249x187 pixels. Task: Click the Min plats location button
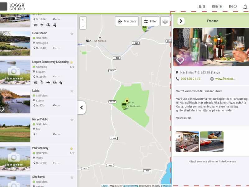click(127, 21)
